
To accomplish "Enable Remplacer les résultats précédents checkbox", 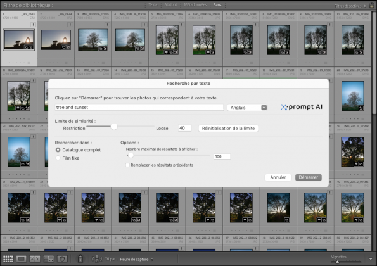I will click(127, 165).
